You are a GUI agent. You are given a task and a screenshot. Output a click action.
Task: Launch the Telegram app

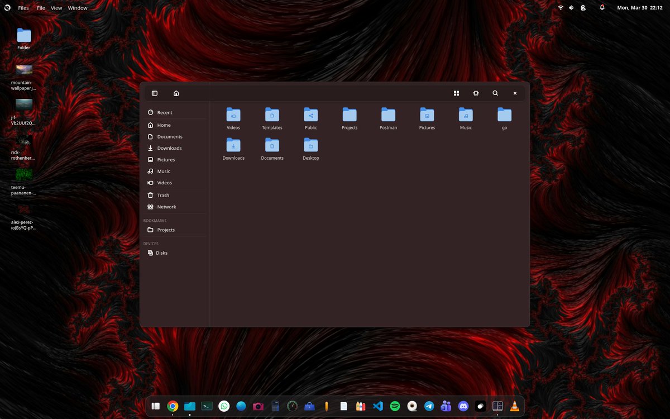pyautogui.click(x=429, y=406)
